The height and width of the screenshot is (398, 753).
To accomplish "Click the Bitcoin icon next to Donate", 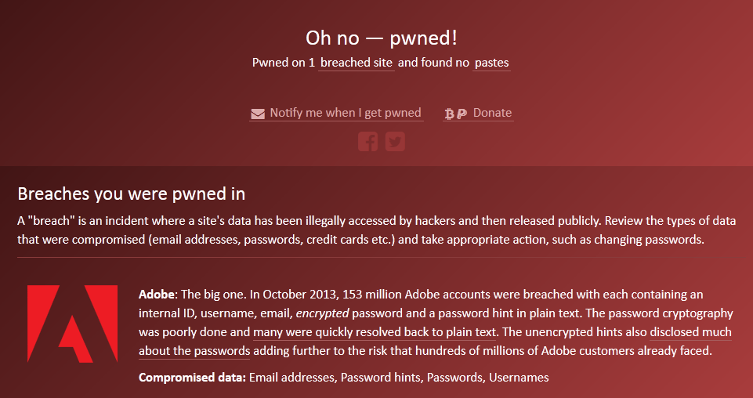I will [449, 114].
